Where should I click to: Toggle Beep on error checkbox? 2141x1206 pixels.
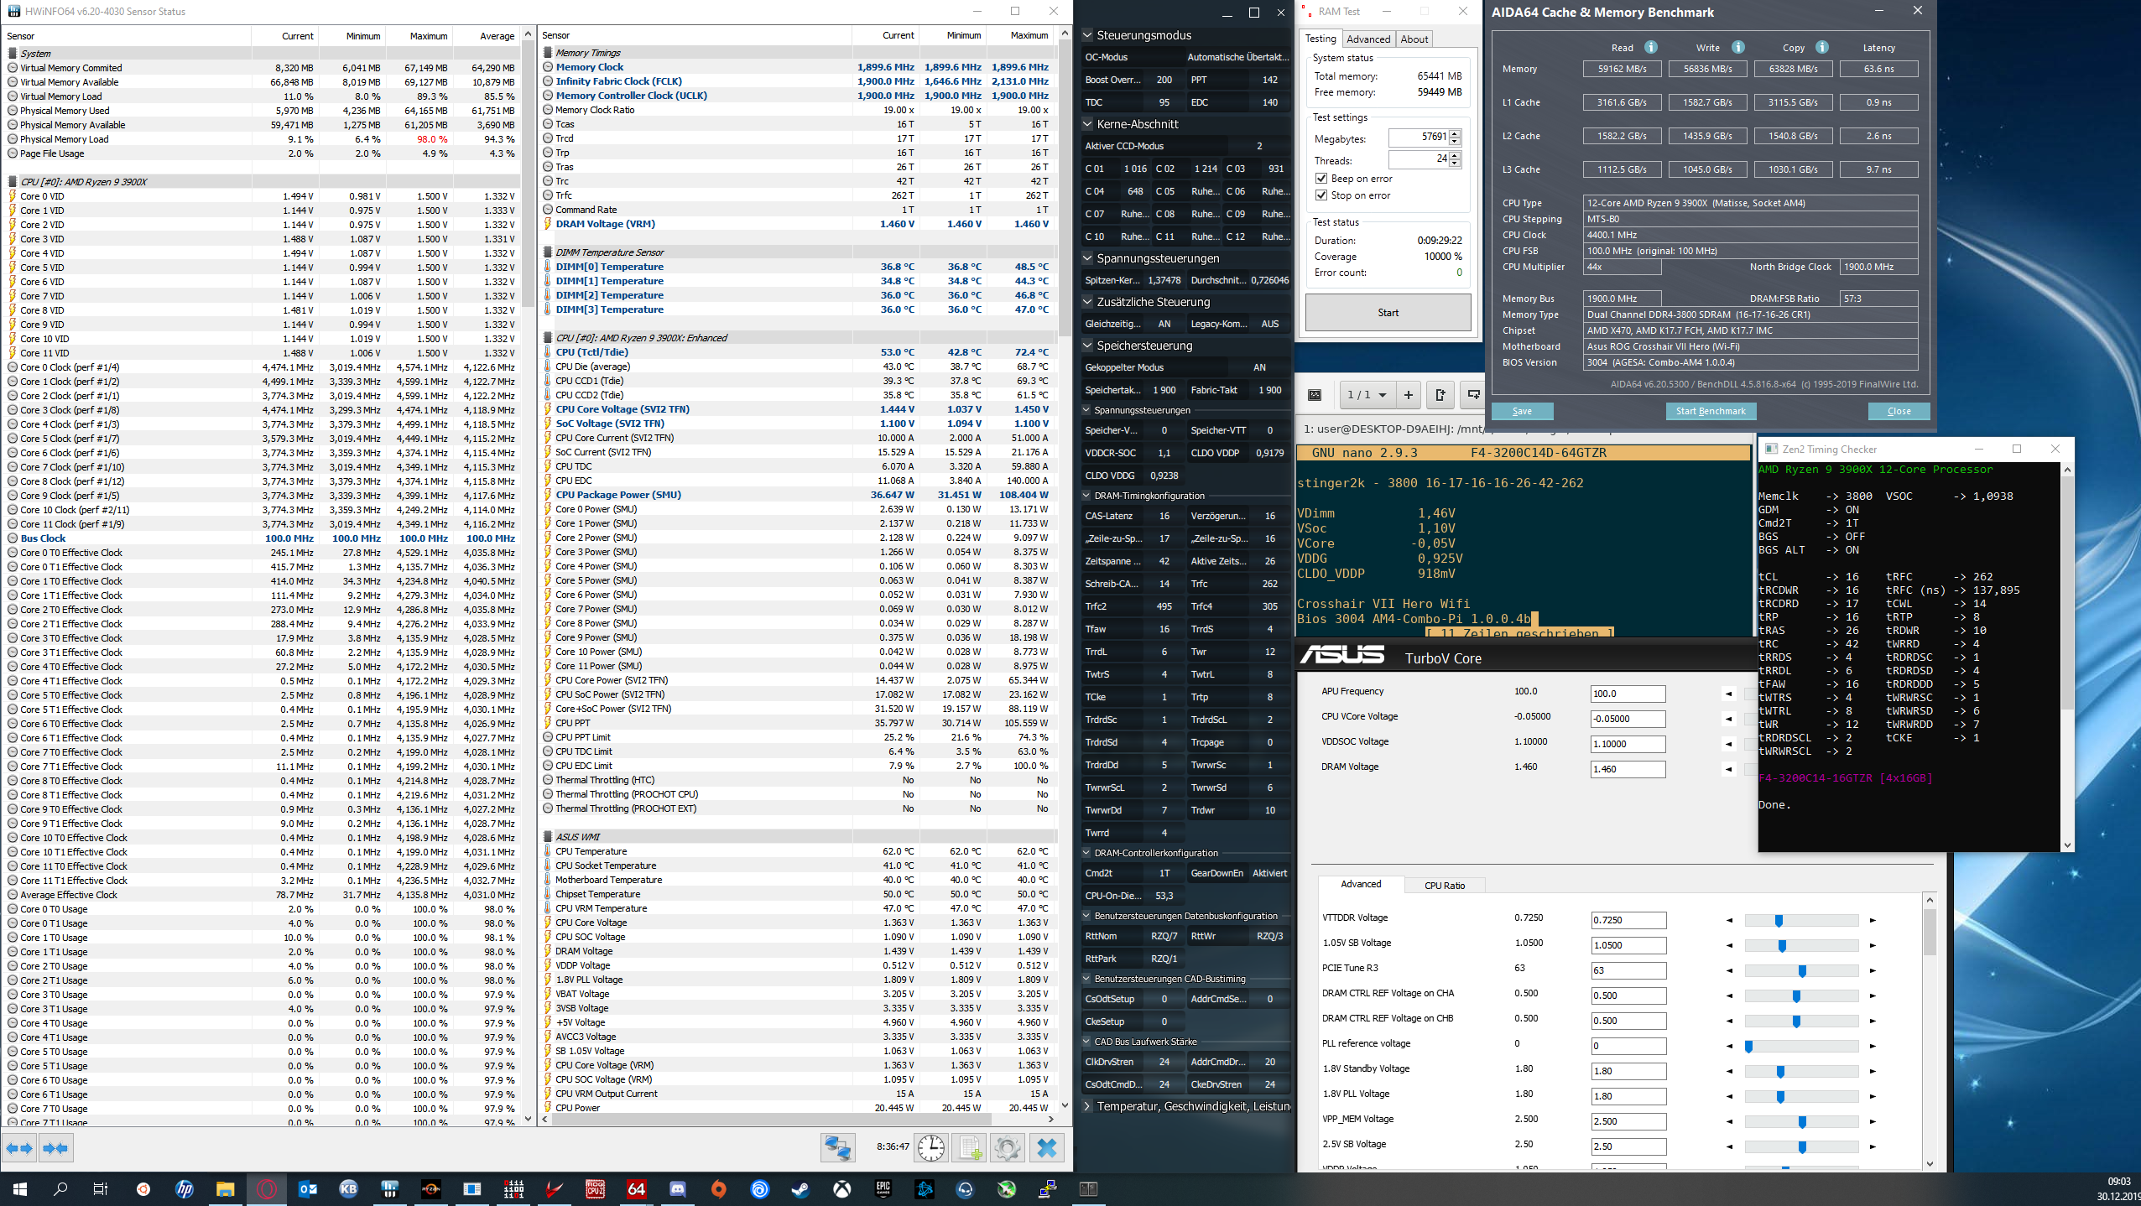point(1321,179)
